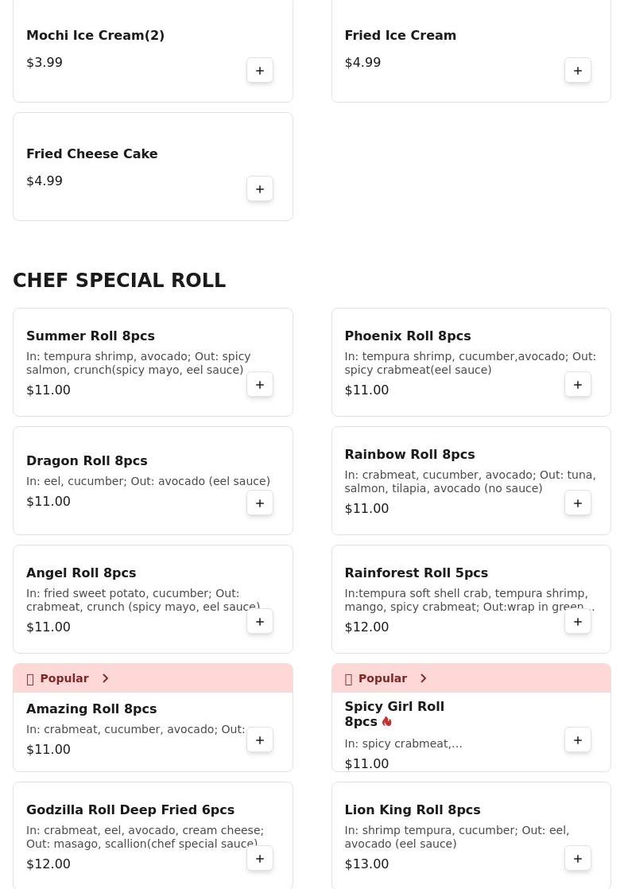Open Popular banner on Spicy Girl card
624x889 pixels.
(x=382, y=678)
